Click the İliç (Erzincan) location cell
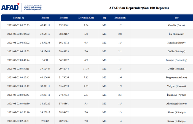Screen dimensions: 193x124 click(x=176, y=34)
